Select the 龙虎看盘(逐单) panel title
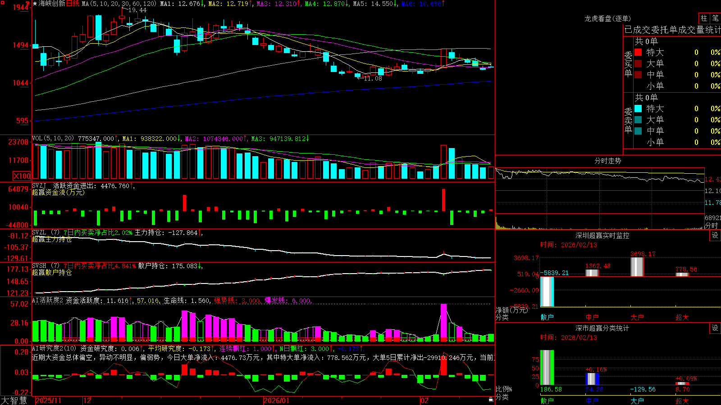721x405 pixels. [607, 18]
